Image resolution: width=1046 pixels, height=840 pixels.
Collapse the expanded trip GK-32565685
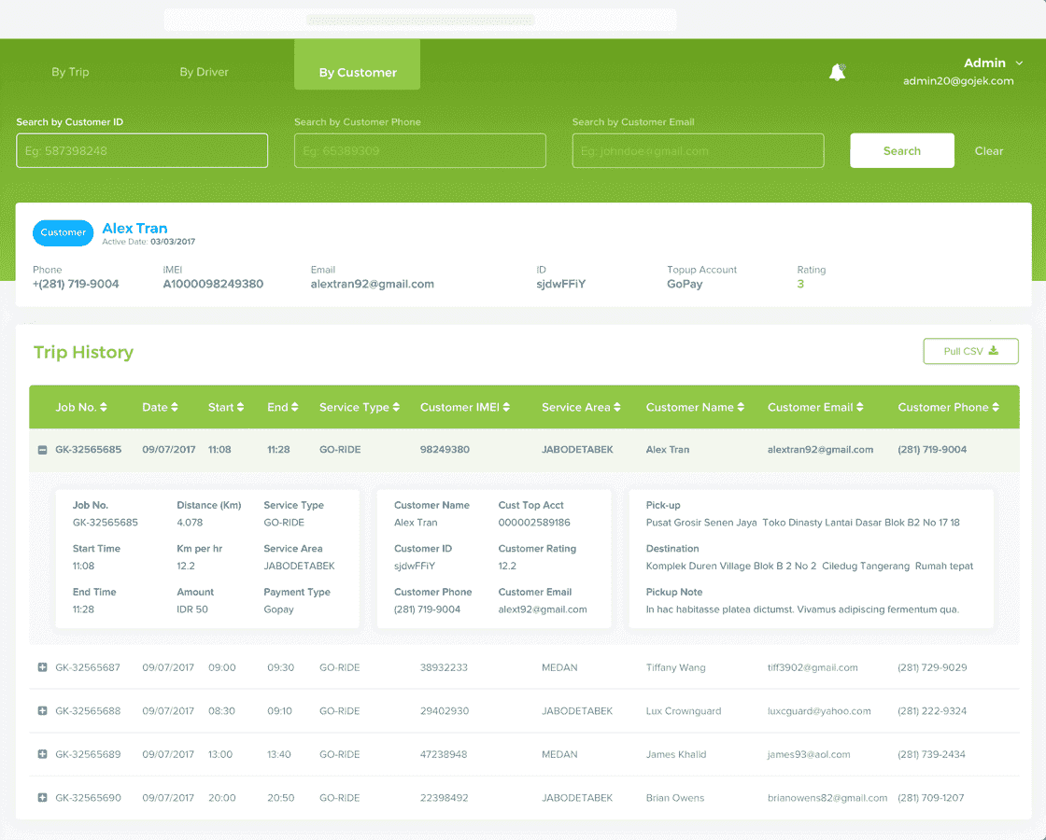coord(42,449)
